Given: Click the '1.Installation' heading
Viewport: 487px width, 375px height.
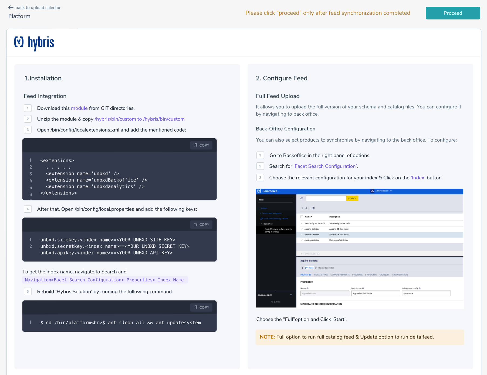Looking at the screenshot, I should point(43,78).
